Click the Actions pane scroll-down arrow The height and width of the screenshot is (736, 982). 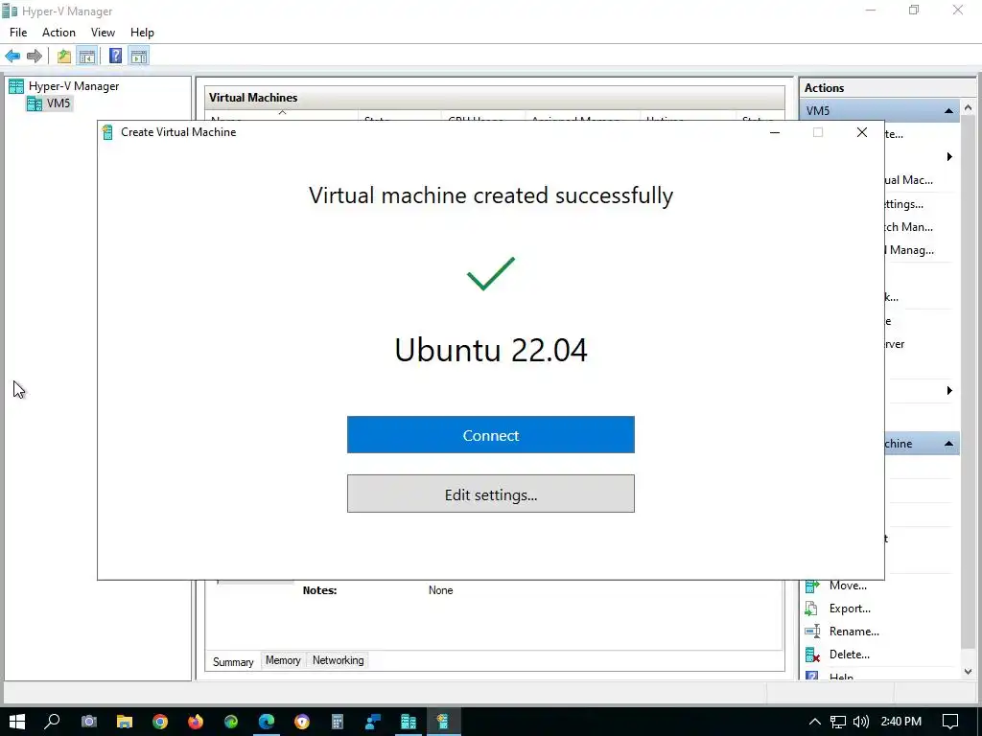coord(969,672)
